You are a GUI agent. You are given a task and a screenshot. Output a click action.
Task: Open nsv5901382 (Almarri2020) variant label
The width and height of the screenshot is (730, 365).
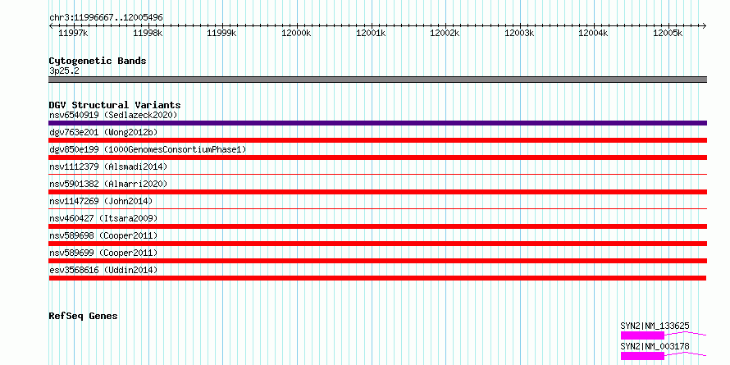tap(108, 184)
